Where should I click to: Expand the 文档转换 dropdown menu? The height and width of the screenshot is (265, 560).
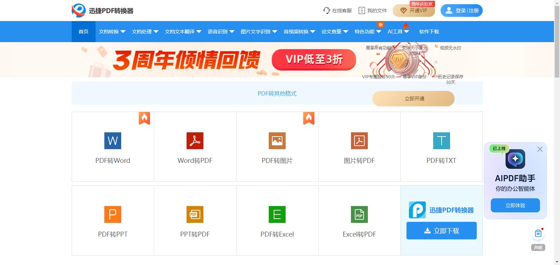(112, 32)
